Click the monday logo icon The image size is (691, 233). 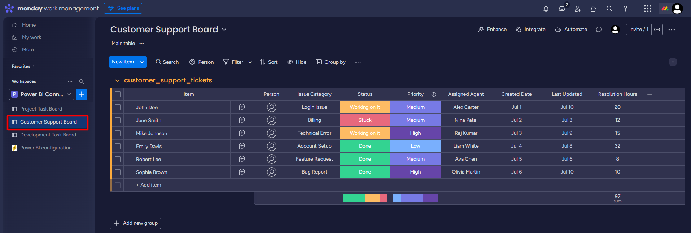pyautogui.click(x=9, y=8)
